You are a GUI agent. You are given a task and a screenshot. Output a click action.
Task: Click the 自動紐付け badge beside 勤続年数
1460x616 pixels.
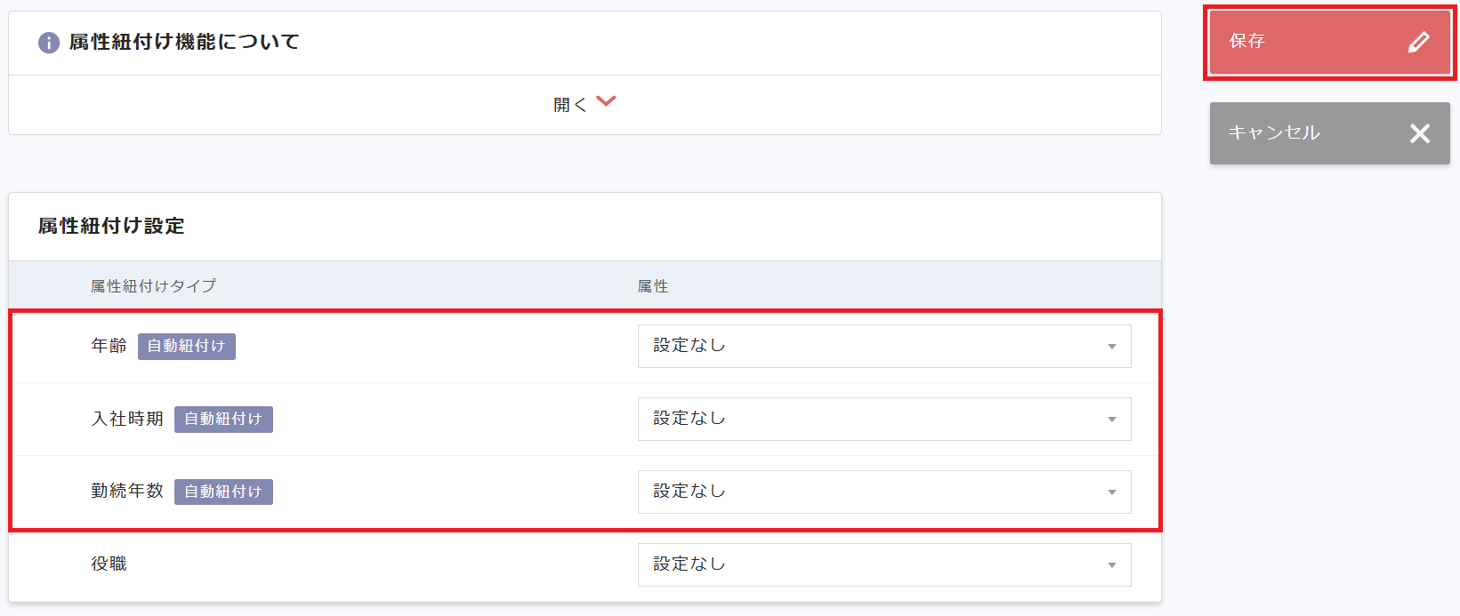223,491
